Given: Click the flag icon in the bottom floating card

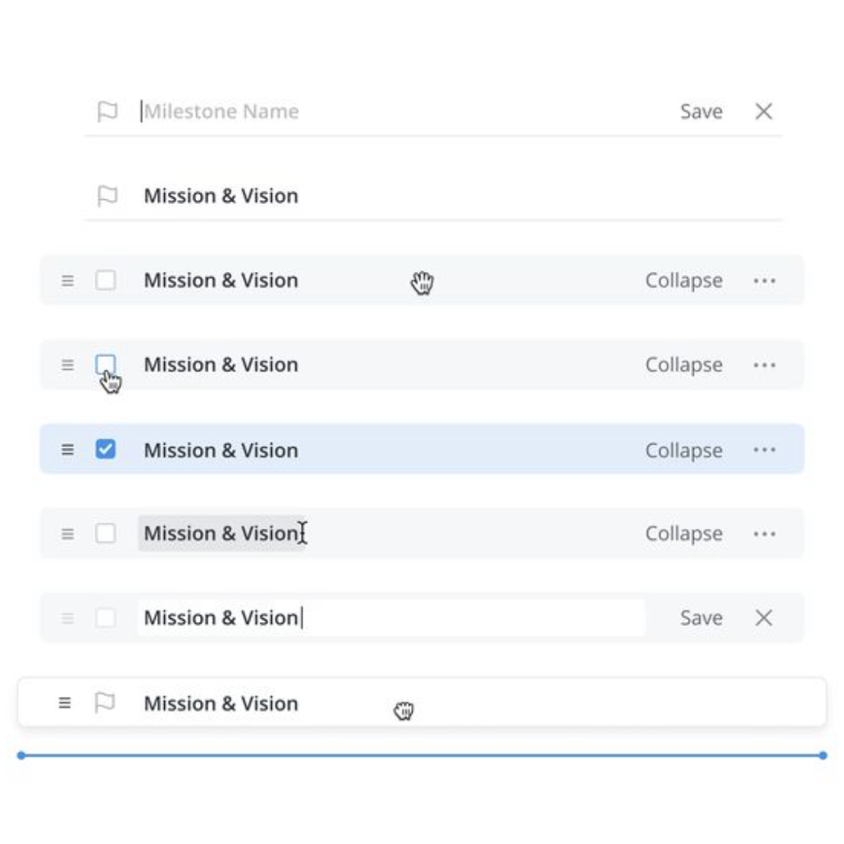Looking at the screenshot, I should (x=105, y=703).
